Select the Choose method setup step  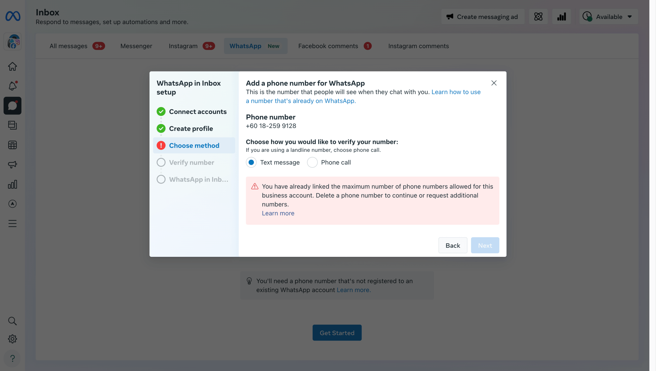tap(194, 145)
